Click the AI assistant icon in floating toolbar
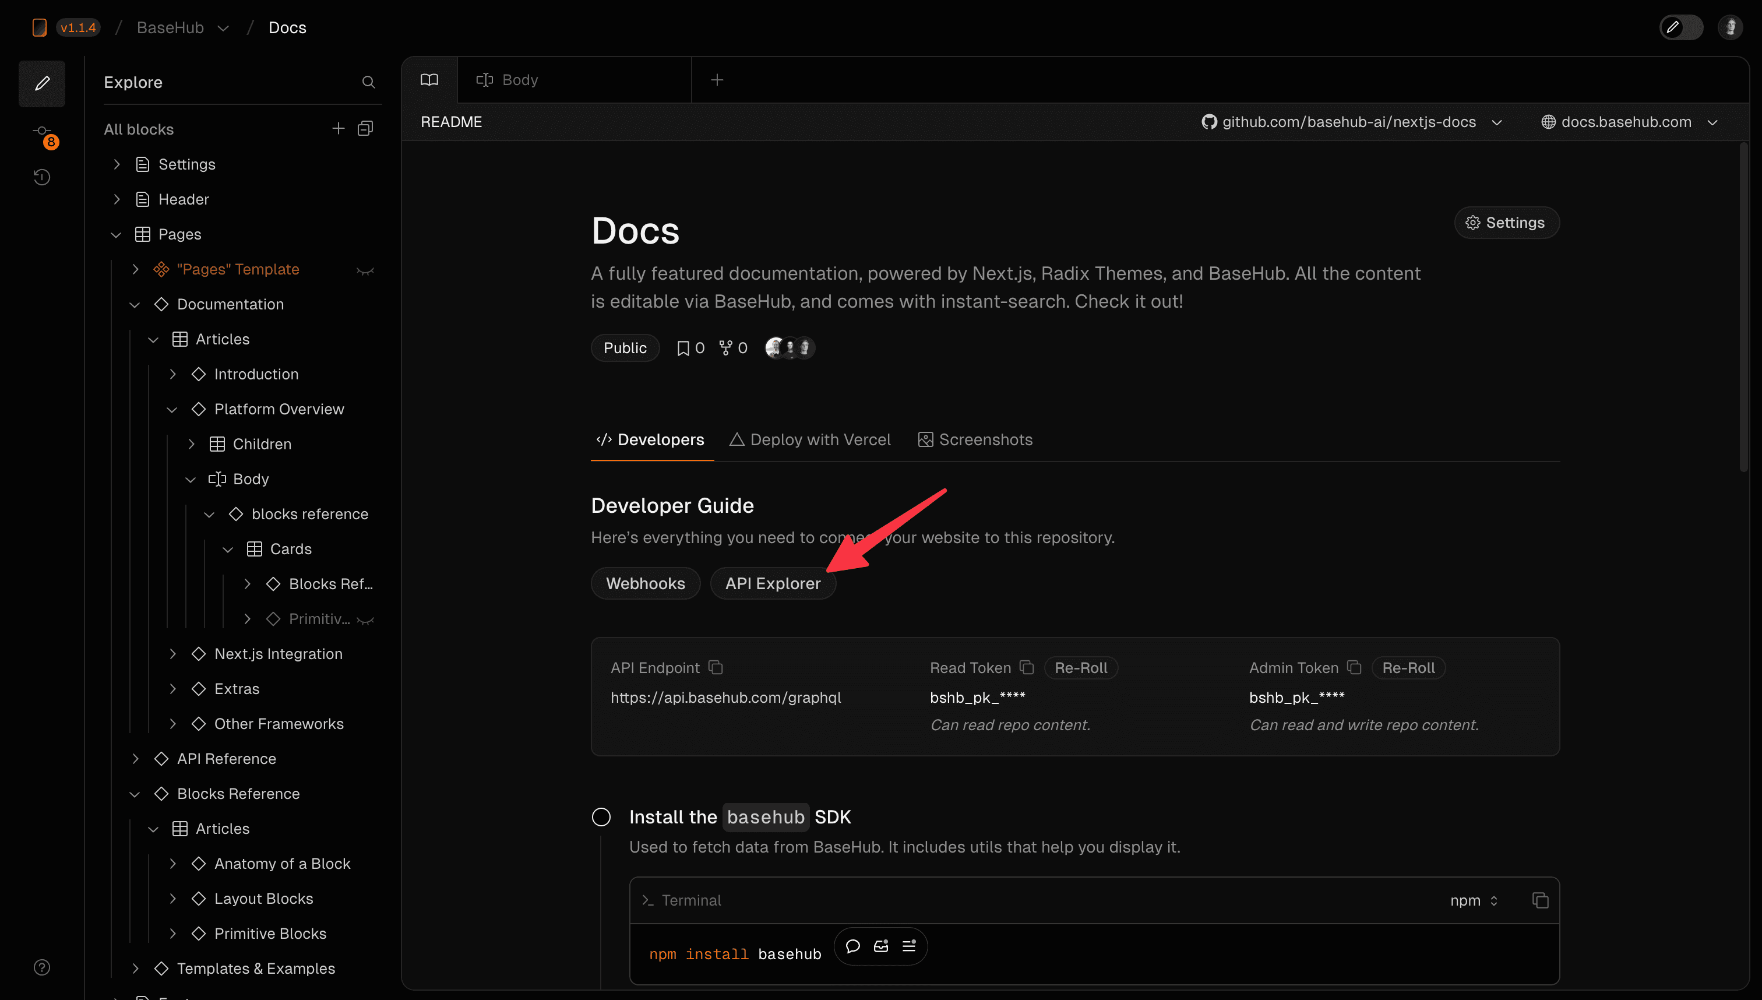This screenshot has width=1762, height=1000. pyautogui.click(x=881, y=946)
